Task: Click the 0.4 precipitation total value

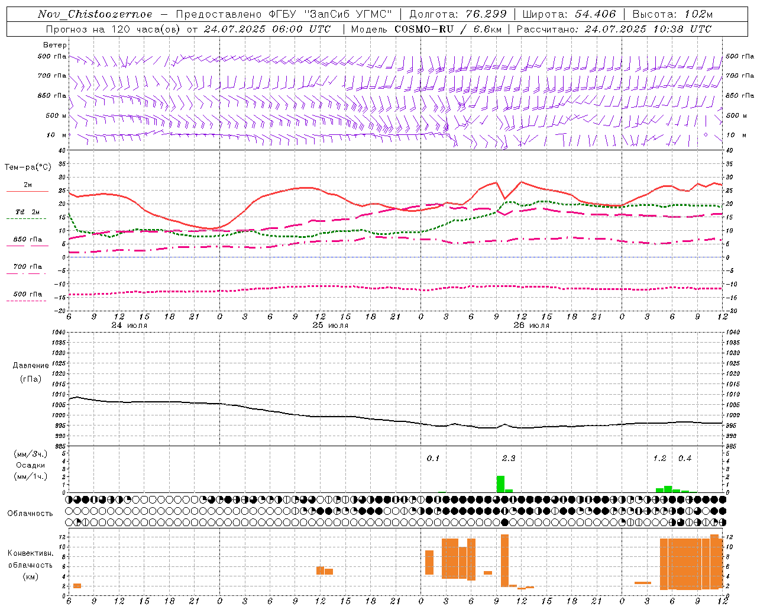Action: 685,458
